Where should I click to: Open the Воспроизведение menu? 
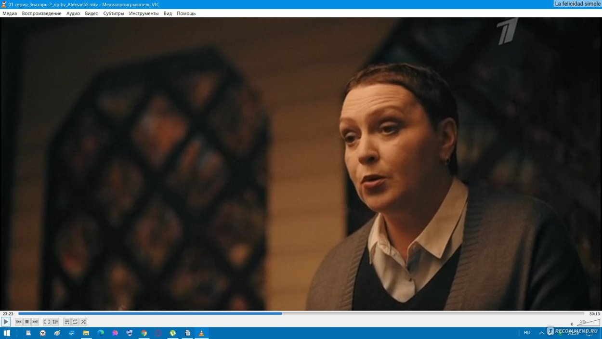41,13
